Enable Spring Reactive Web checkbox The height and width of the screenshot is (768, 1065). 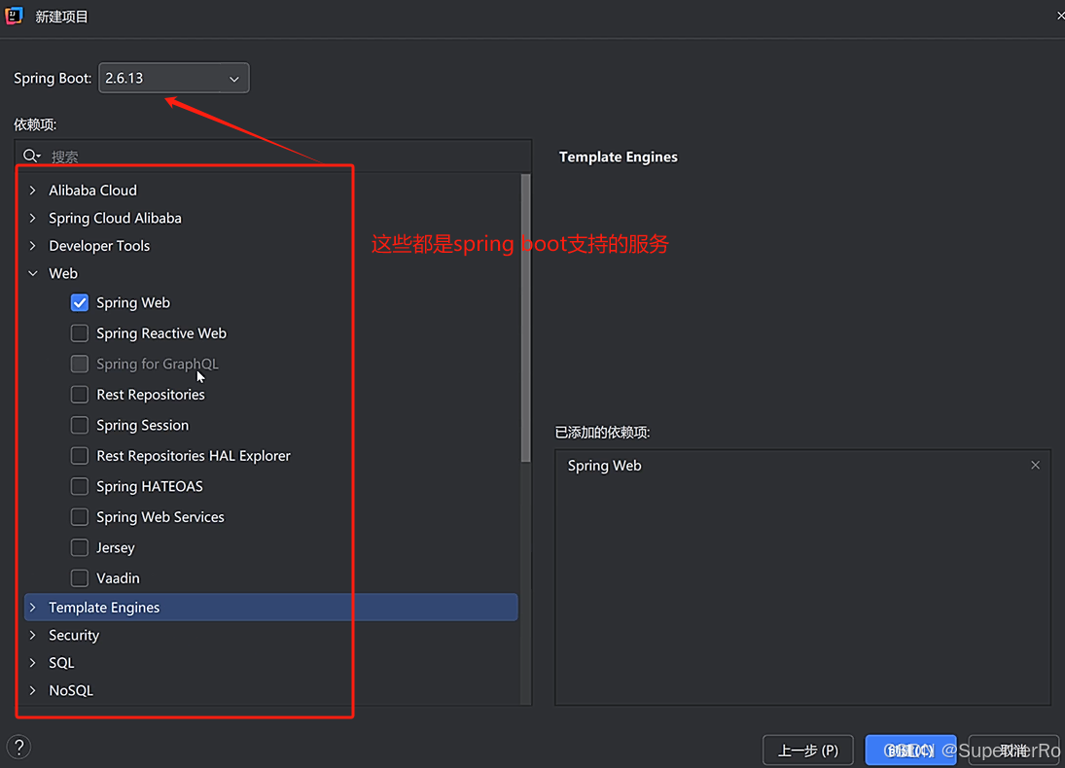coord(80,333)
